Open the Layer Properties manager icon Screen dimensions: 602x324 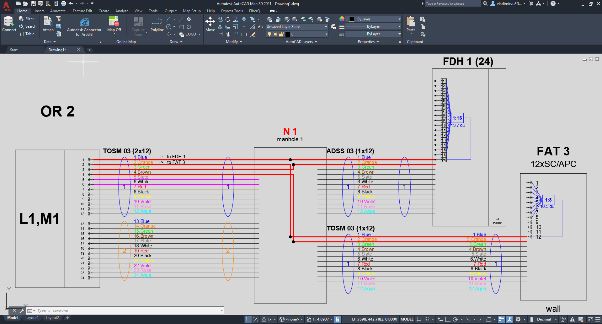point(269,19)
